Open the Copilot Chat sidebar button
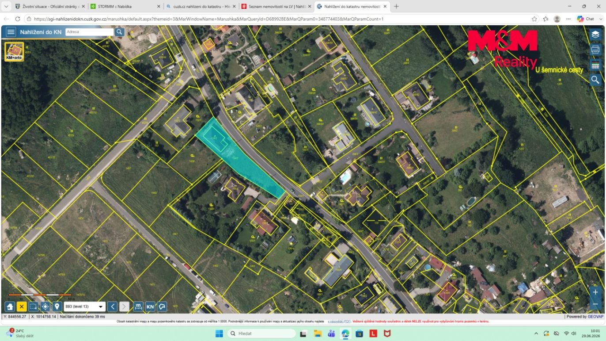Viewport: 606px width, 341px height. point(586,19)
